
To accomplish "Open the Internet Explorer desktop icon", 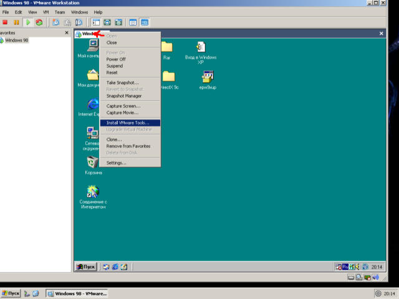I will [93, 104].
